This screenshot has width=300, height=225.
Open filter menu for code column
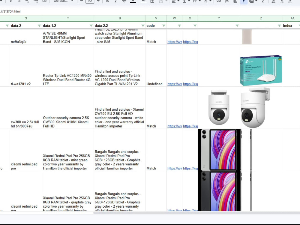(164, 25)
